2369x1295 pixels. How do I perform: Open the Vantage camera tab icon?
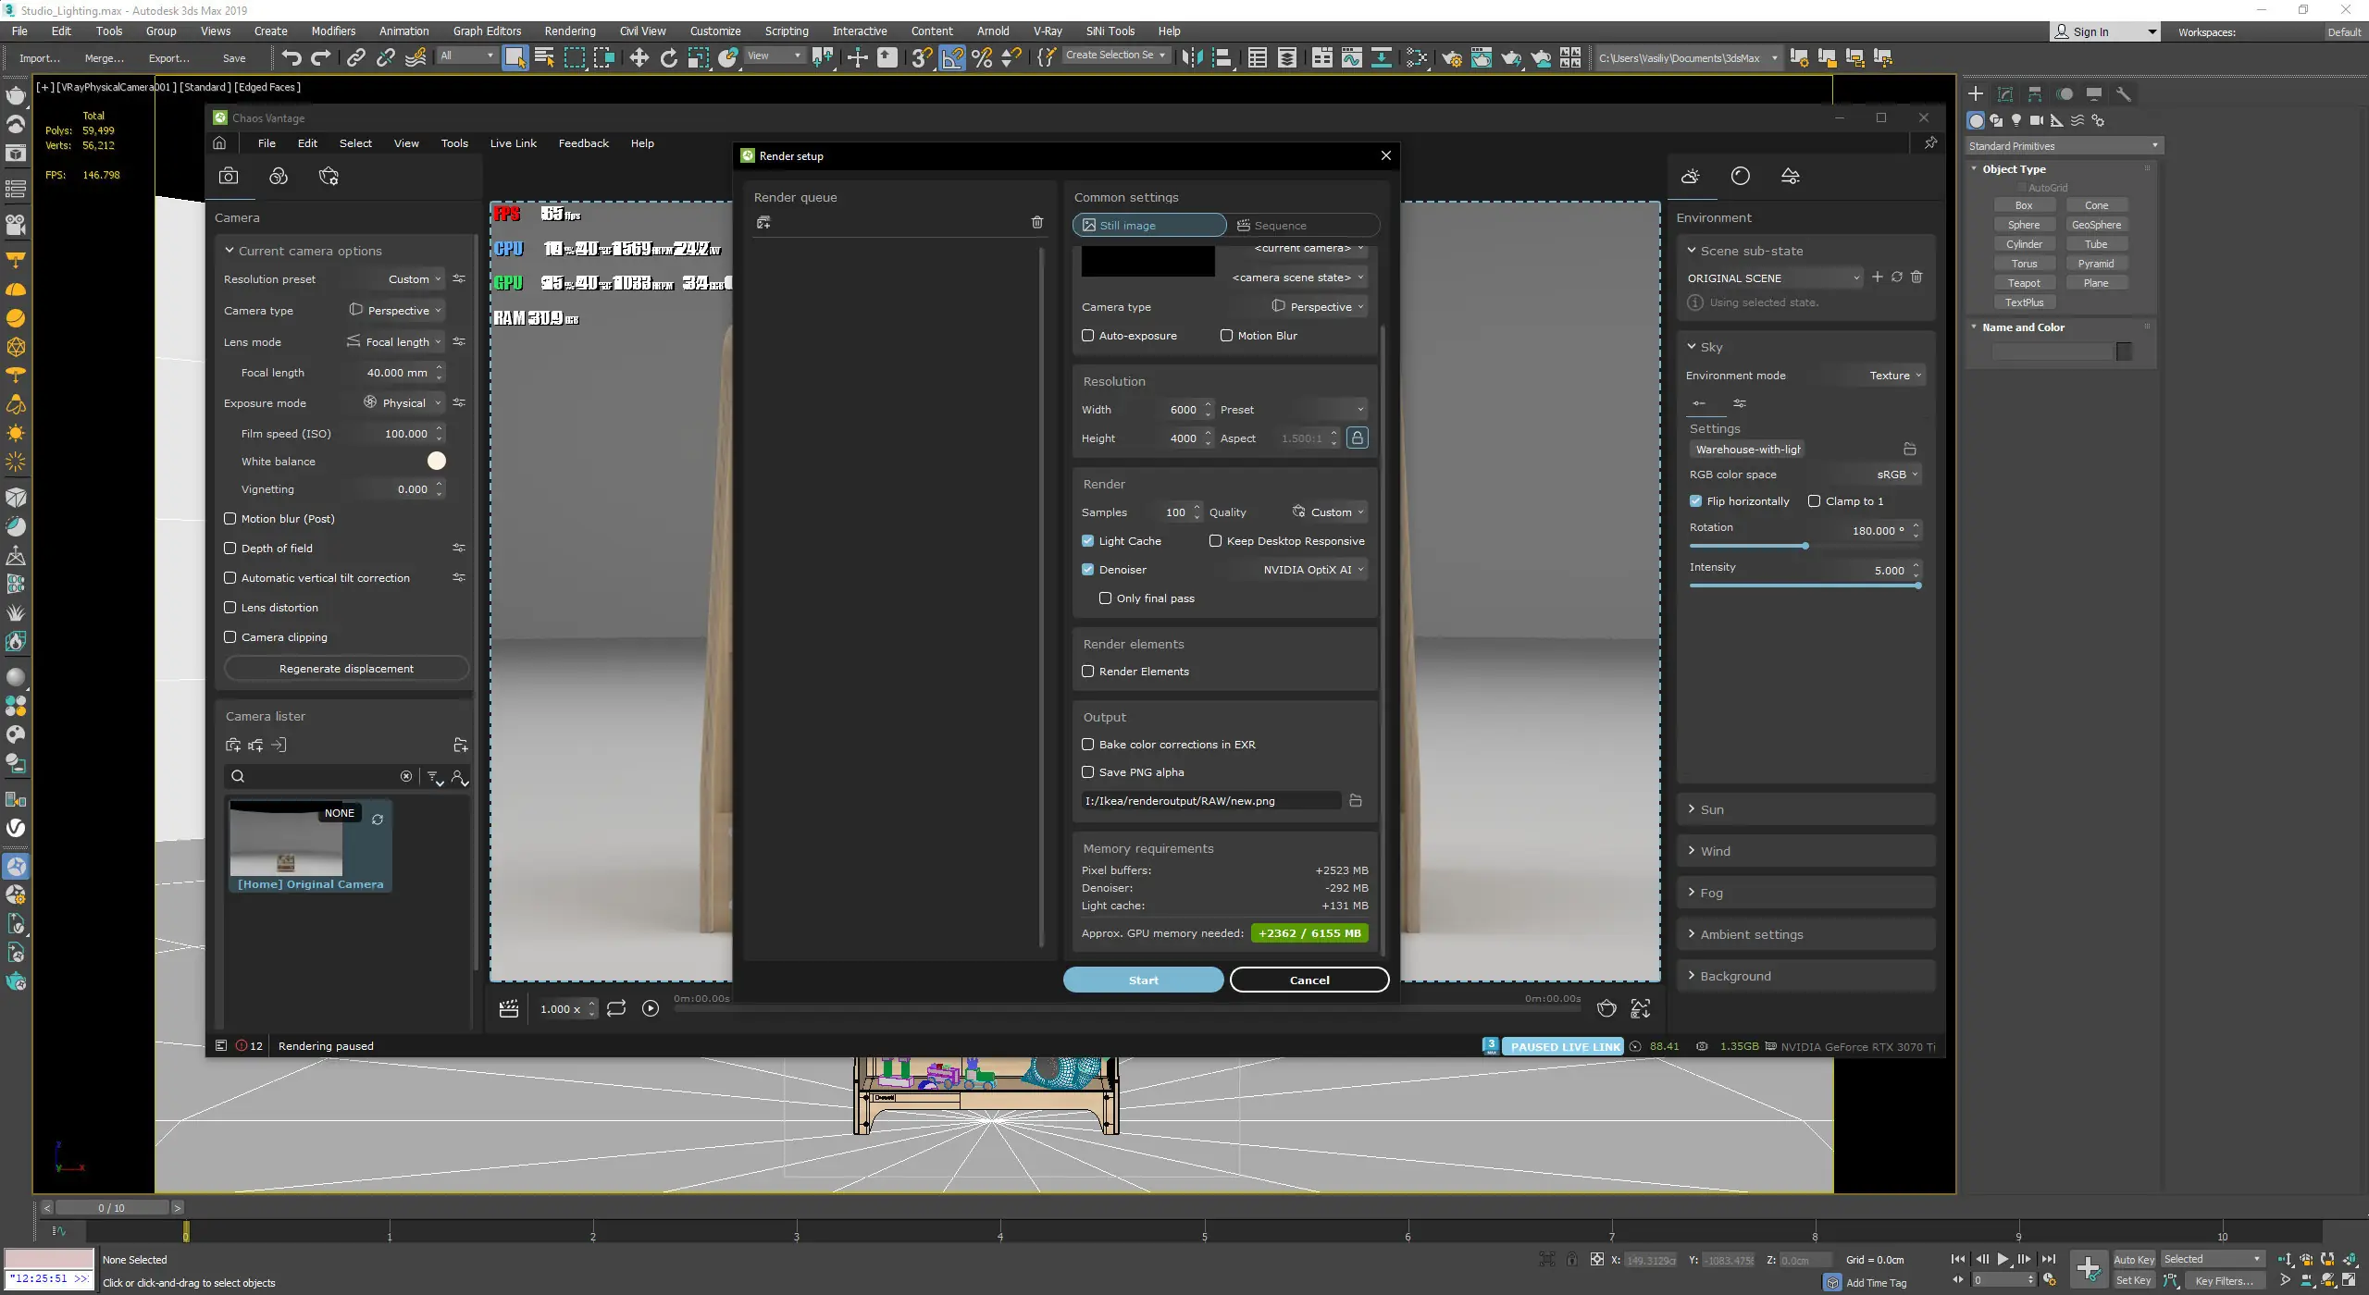[x=229, y=177]
